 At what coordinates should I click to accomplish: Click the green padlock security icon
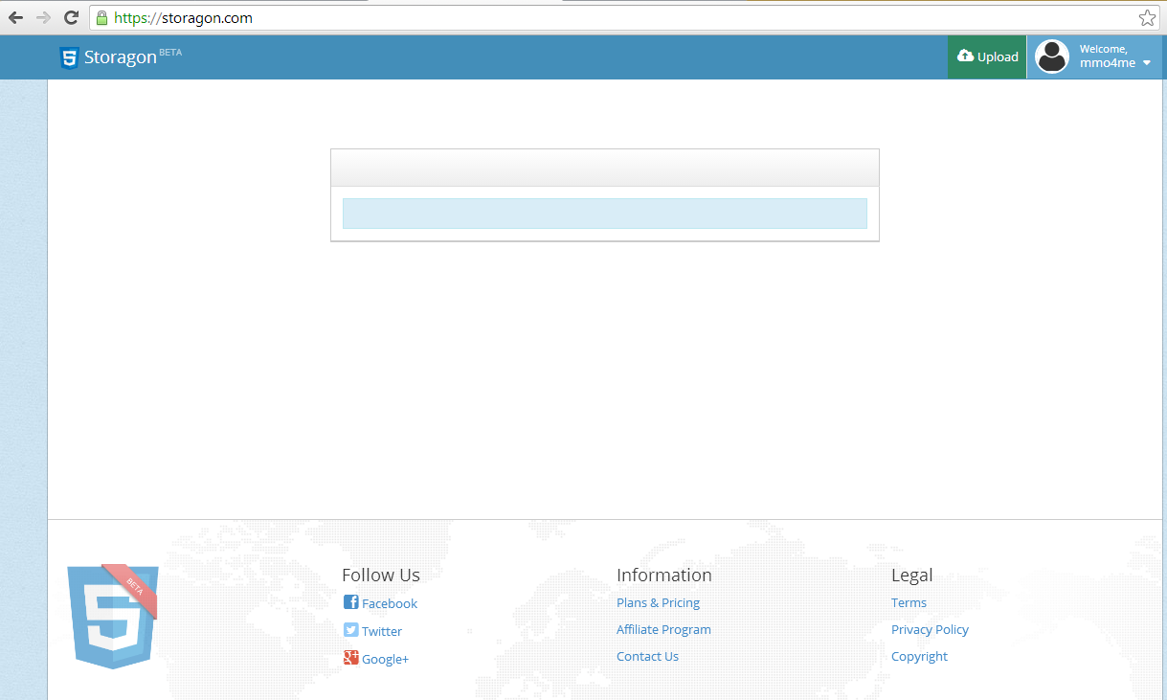(102, 17)
